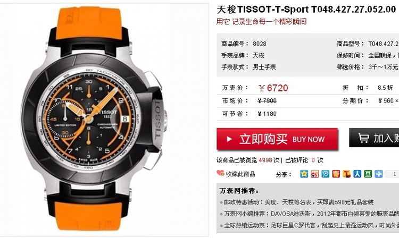The height and width of the screenshot is (238, 399).
Task: Share via Douban green icon
Action: point(368,174)
